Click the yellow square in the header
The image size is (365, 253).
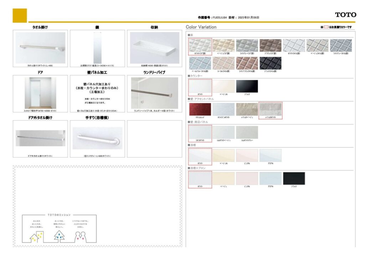click(x=20, y=15)
